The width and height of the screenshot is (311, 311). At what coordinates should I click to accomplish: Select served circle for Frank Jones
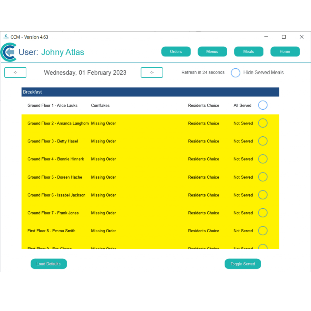tap(263, 213)
